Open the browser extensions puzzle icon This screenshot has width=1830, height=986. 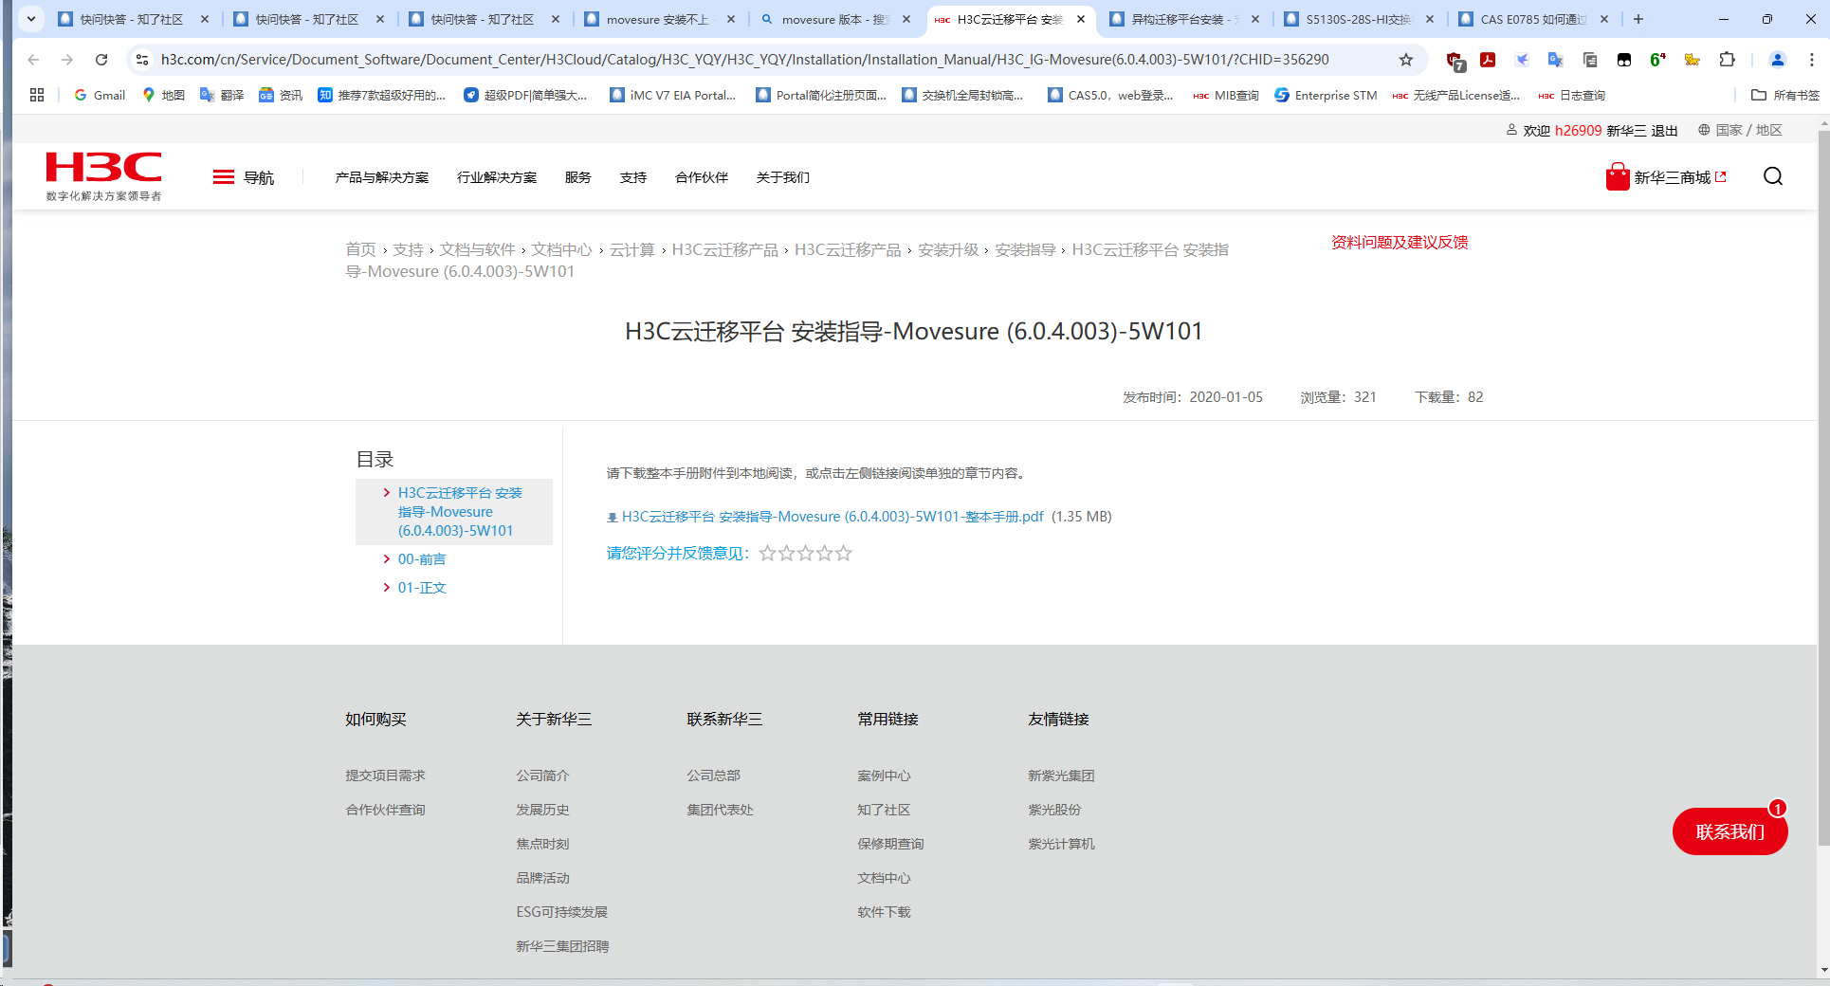(x=1727, y=60)
